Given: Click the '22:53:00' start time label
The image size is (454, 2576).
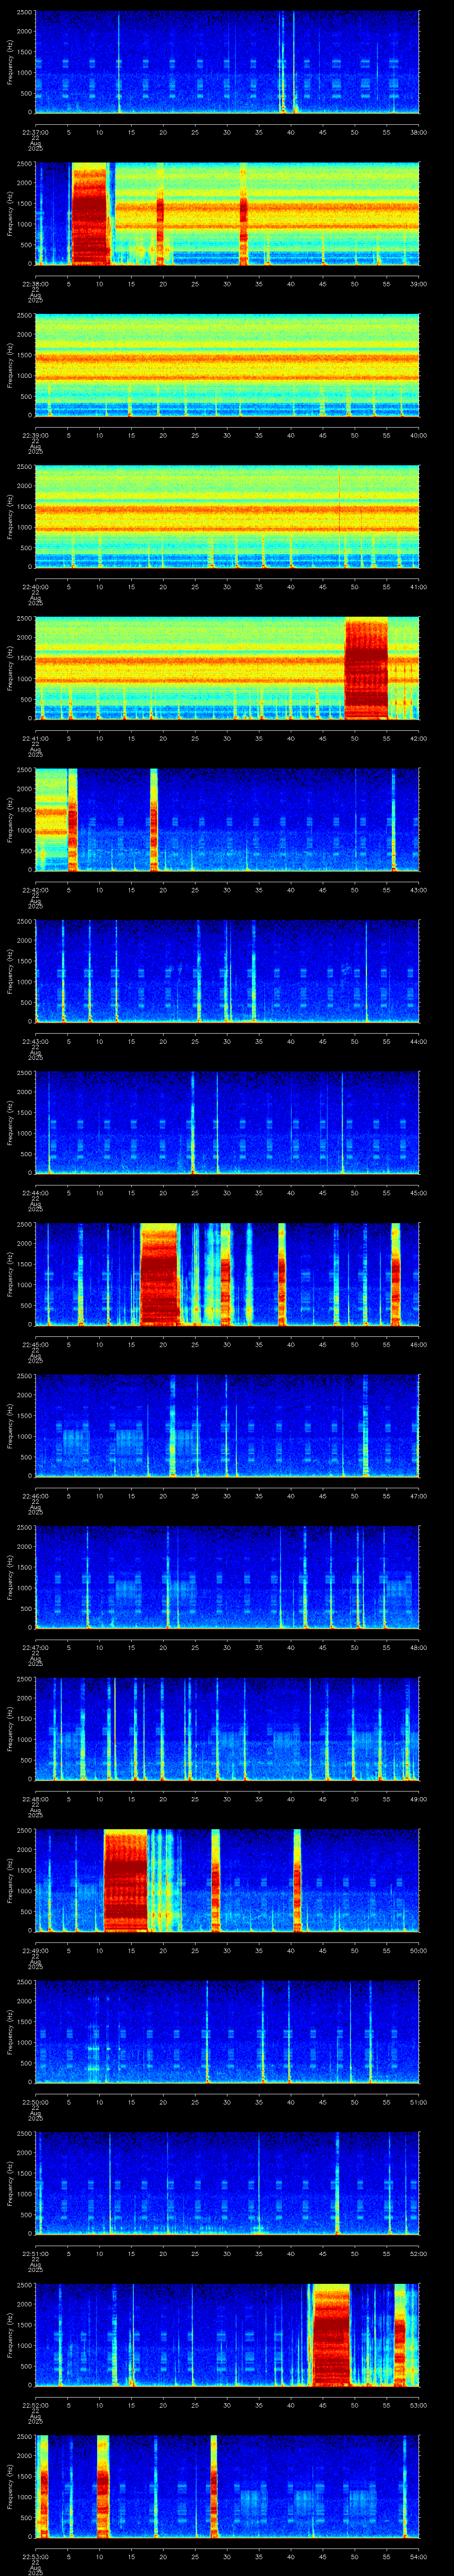Looking at the screenshot, I should tap(35, 2556).
